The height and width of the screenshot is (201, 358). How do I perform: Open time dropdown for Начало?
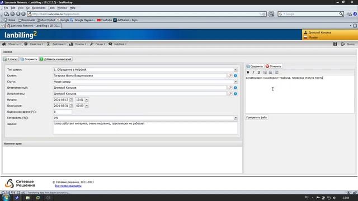(x=87, y=100)
